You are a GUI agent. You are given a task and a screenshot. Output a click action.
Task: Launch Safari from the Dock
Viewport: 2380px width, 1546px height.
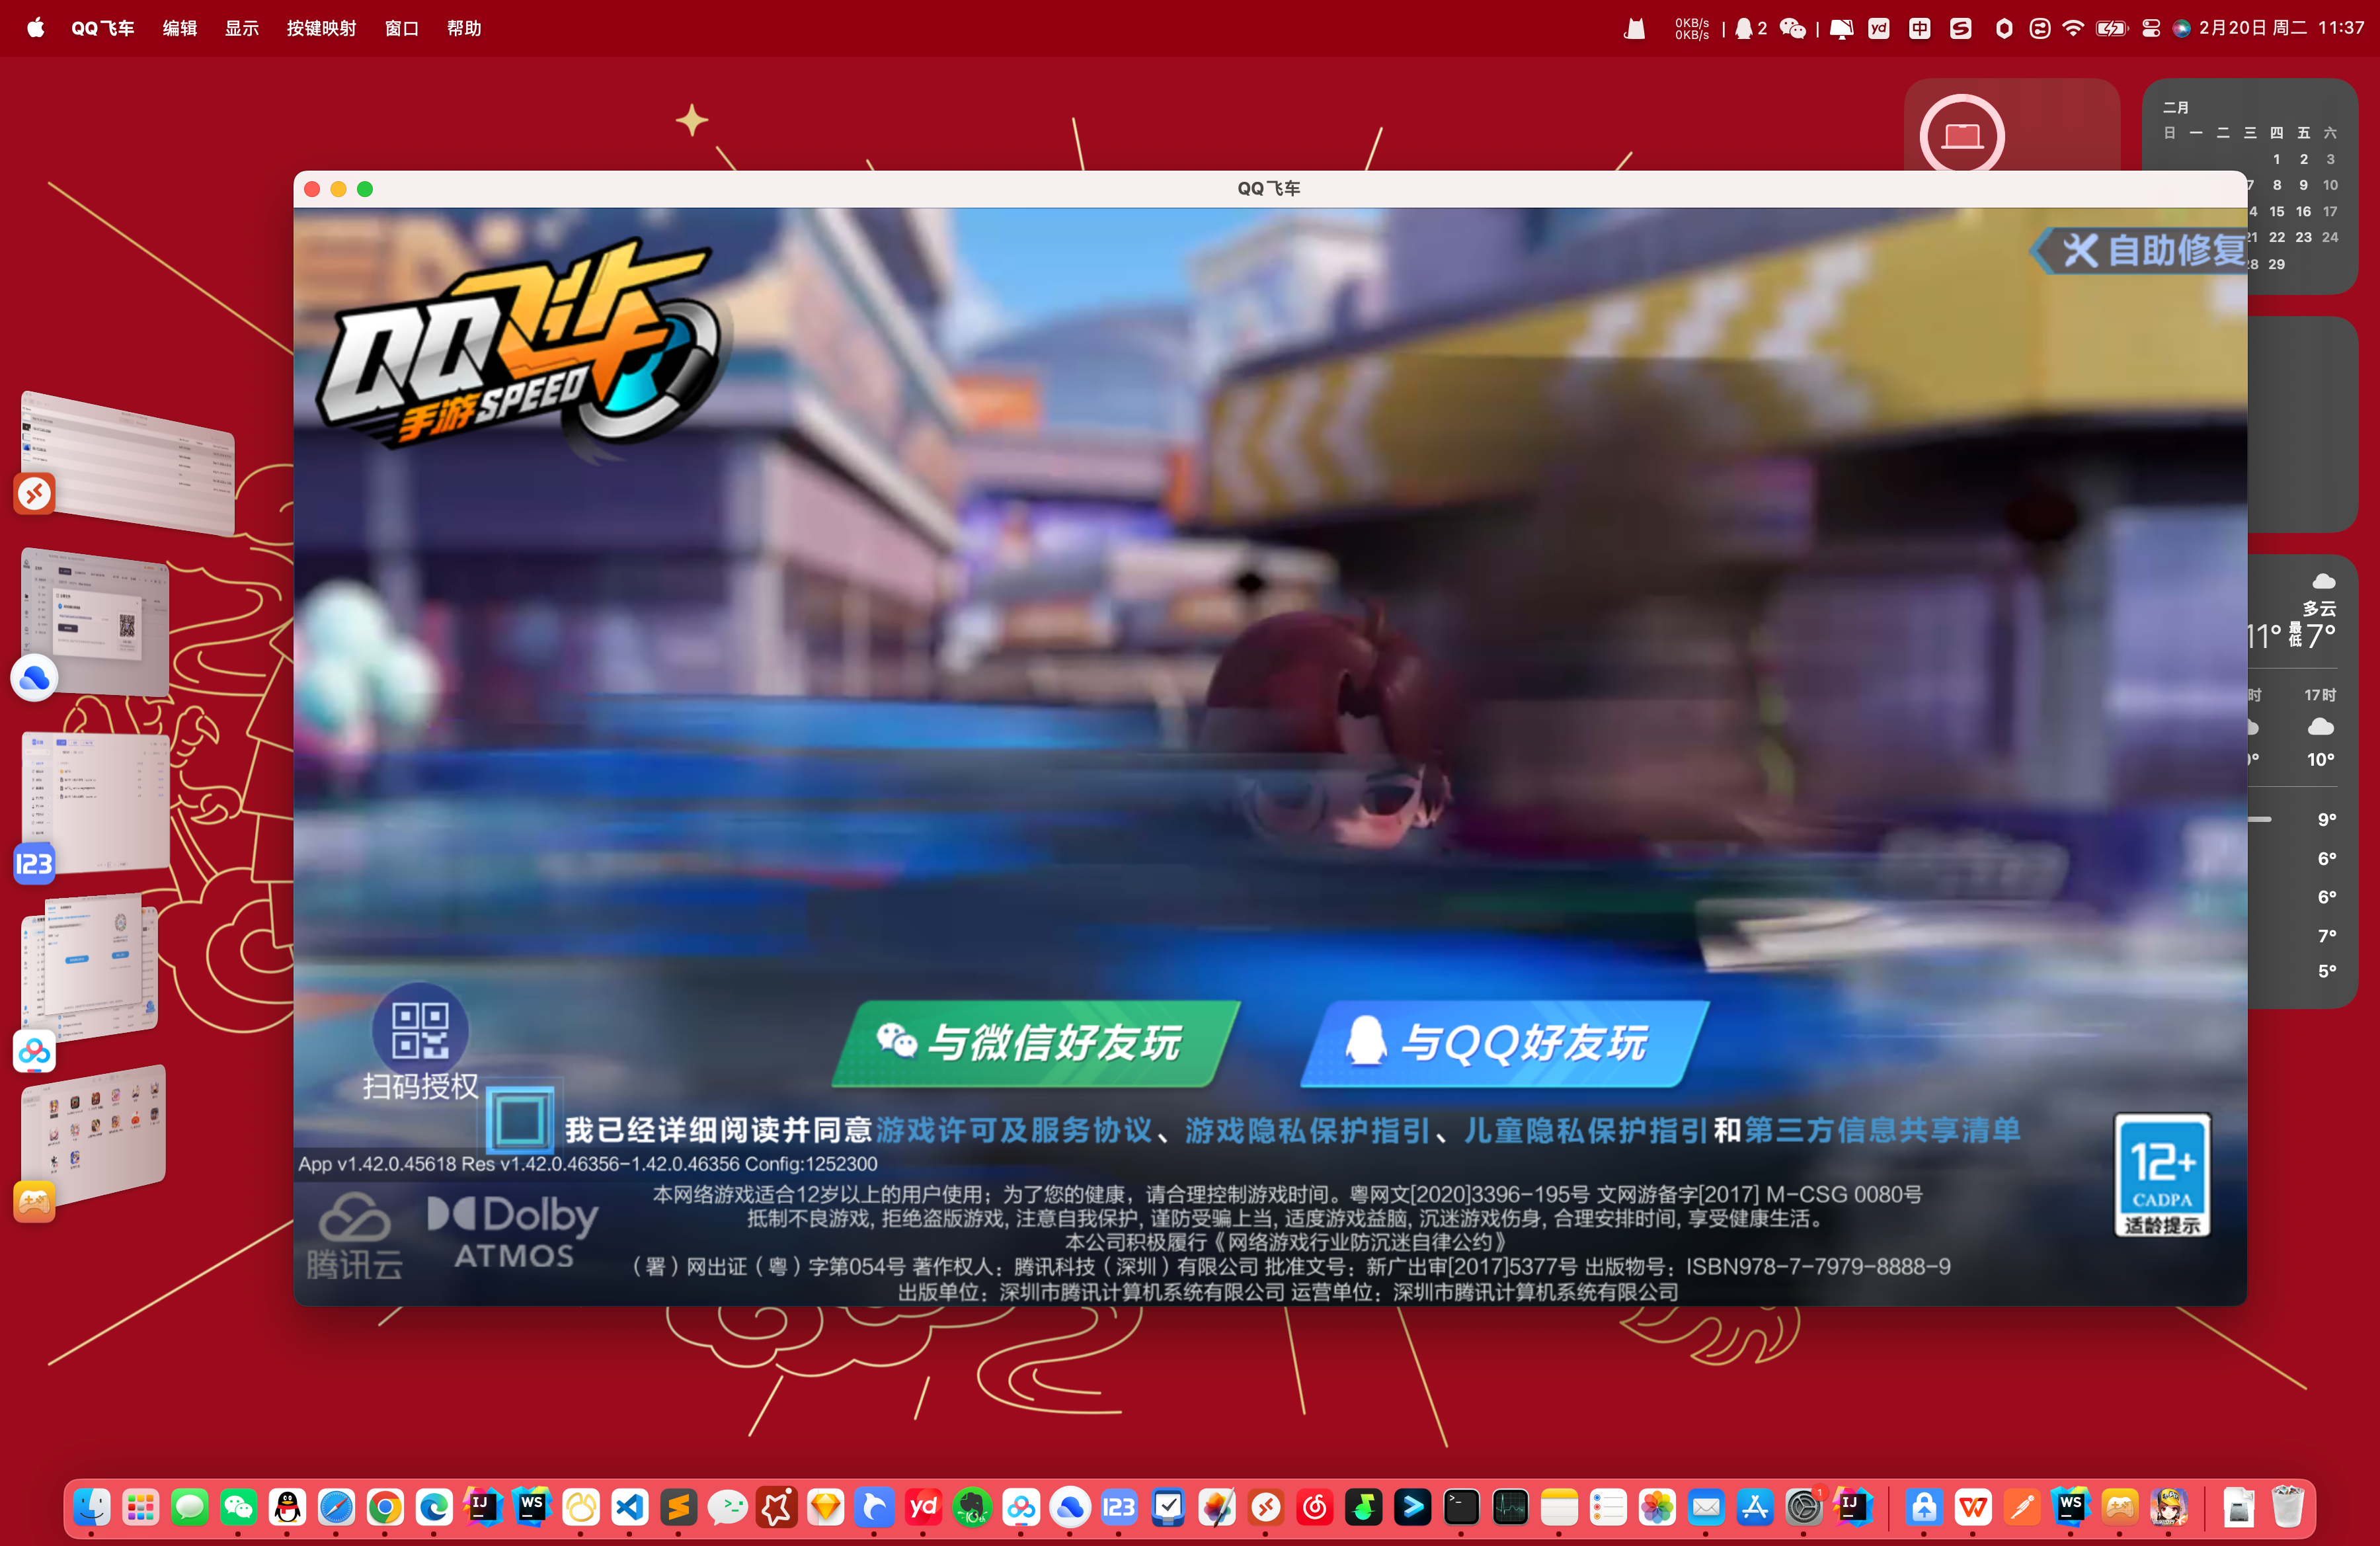336,1507
